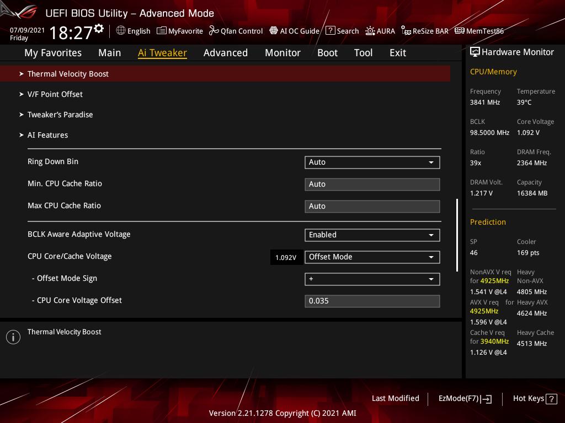Select Offset Mode Sign label
Image resolution: width=565 pixels, height=423 pixels.
click(65, 278)
